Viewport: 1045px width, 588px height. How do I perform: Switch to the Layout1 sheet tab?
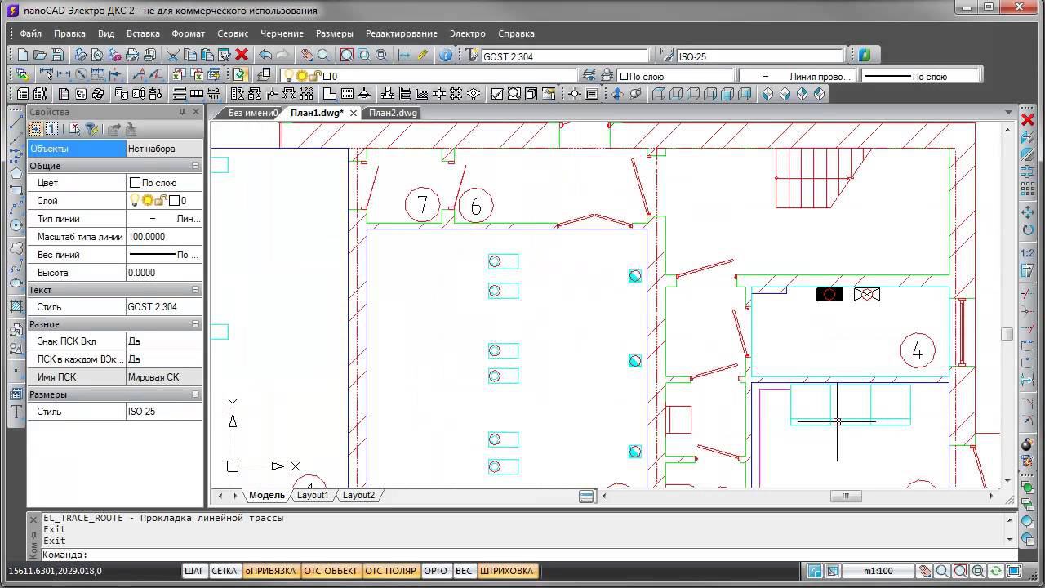(313, 495)
